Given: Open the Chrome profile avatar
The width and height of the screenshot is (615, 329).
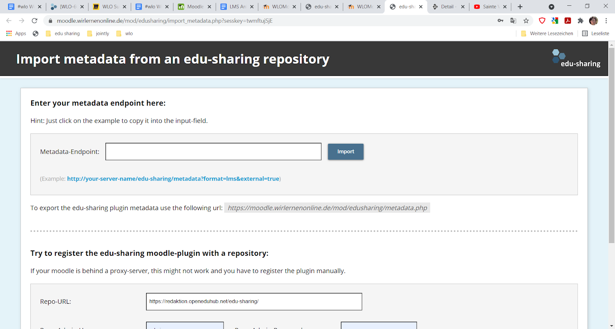Looking at the screenshot, I should click(x=593, y=21).
